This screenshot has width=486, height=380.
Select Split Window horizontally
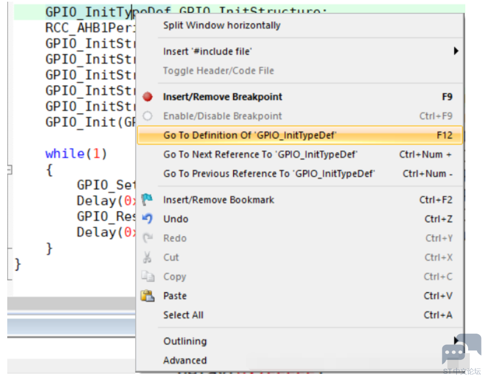point(300,25)
